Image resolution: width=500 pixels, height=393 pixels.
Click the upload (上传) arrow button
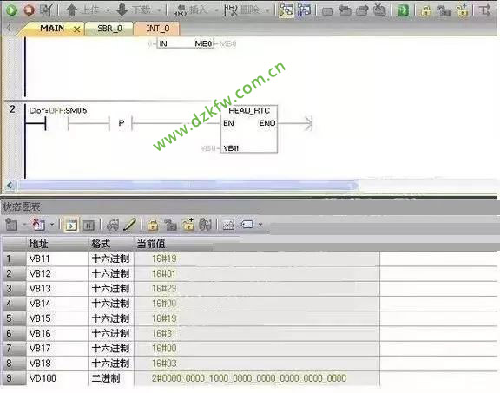click(x=72, y=10)
